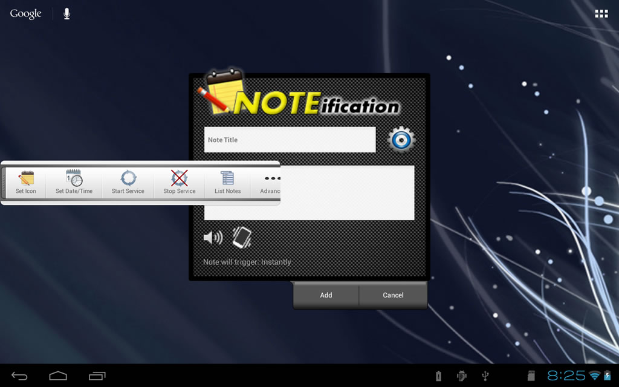Tap Stop Service crossed-out gear icon
The image size is (619, 387).
point(179,178)
